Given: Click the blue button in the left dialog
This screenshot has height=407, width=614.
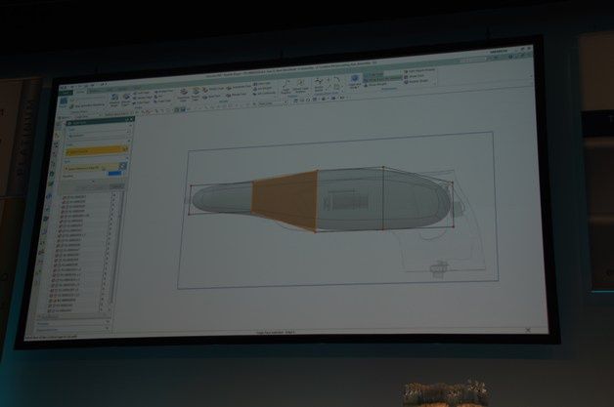Looking at the screenshot, I should point(114,174).
